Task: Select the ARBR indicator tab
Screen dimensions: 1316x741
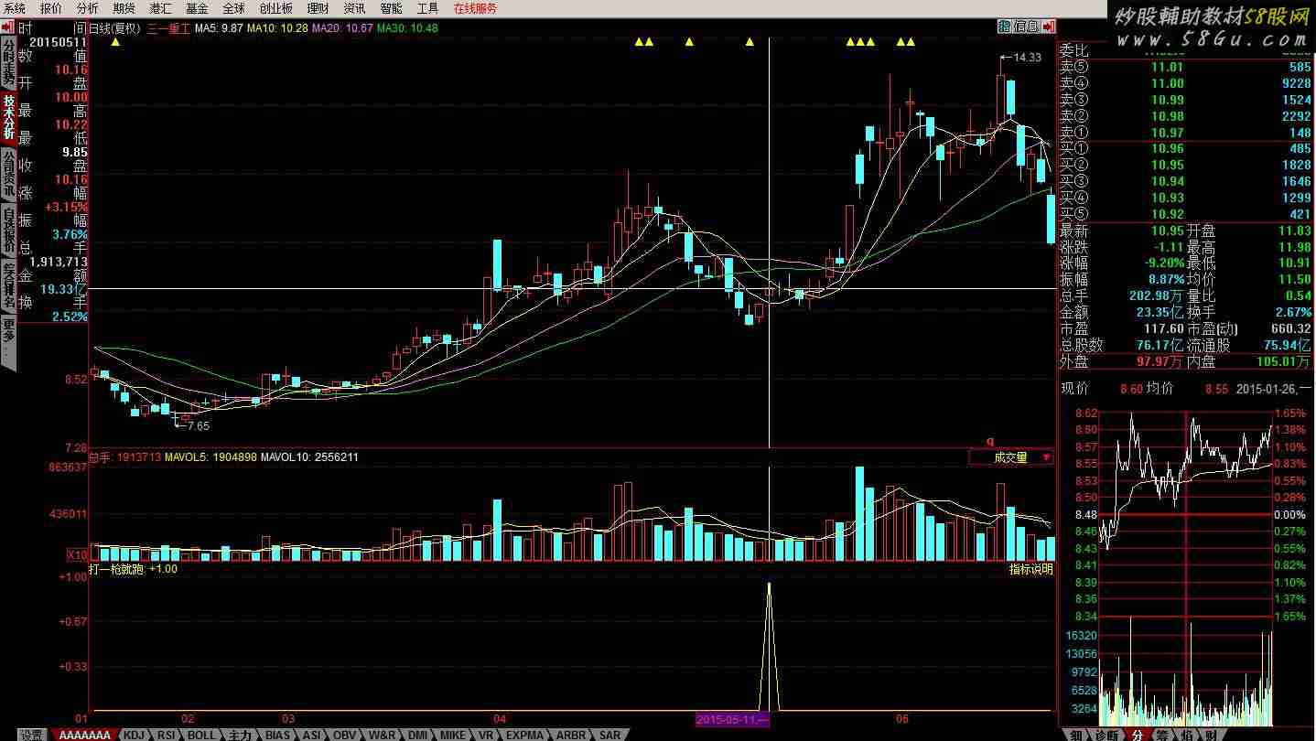Action: coord(571,735)
